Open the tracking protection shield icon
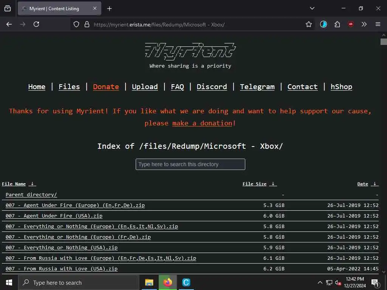Screen dimensions: 387x290 pyautogui.click(x=76, y=24)
